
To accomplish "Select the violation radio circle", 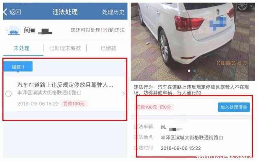I will [x=8, y=94].
